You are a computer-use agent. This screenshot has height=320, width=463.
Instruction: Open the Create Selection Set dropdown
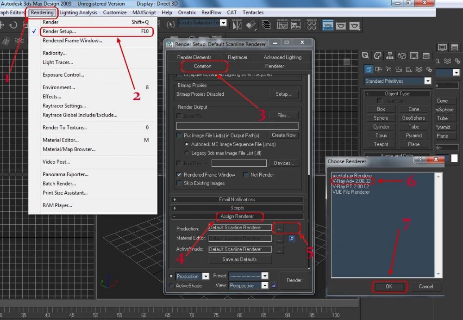[x=224, y=23]
